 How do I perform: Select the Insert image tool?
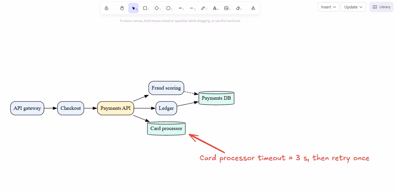[x=226, y=8]
